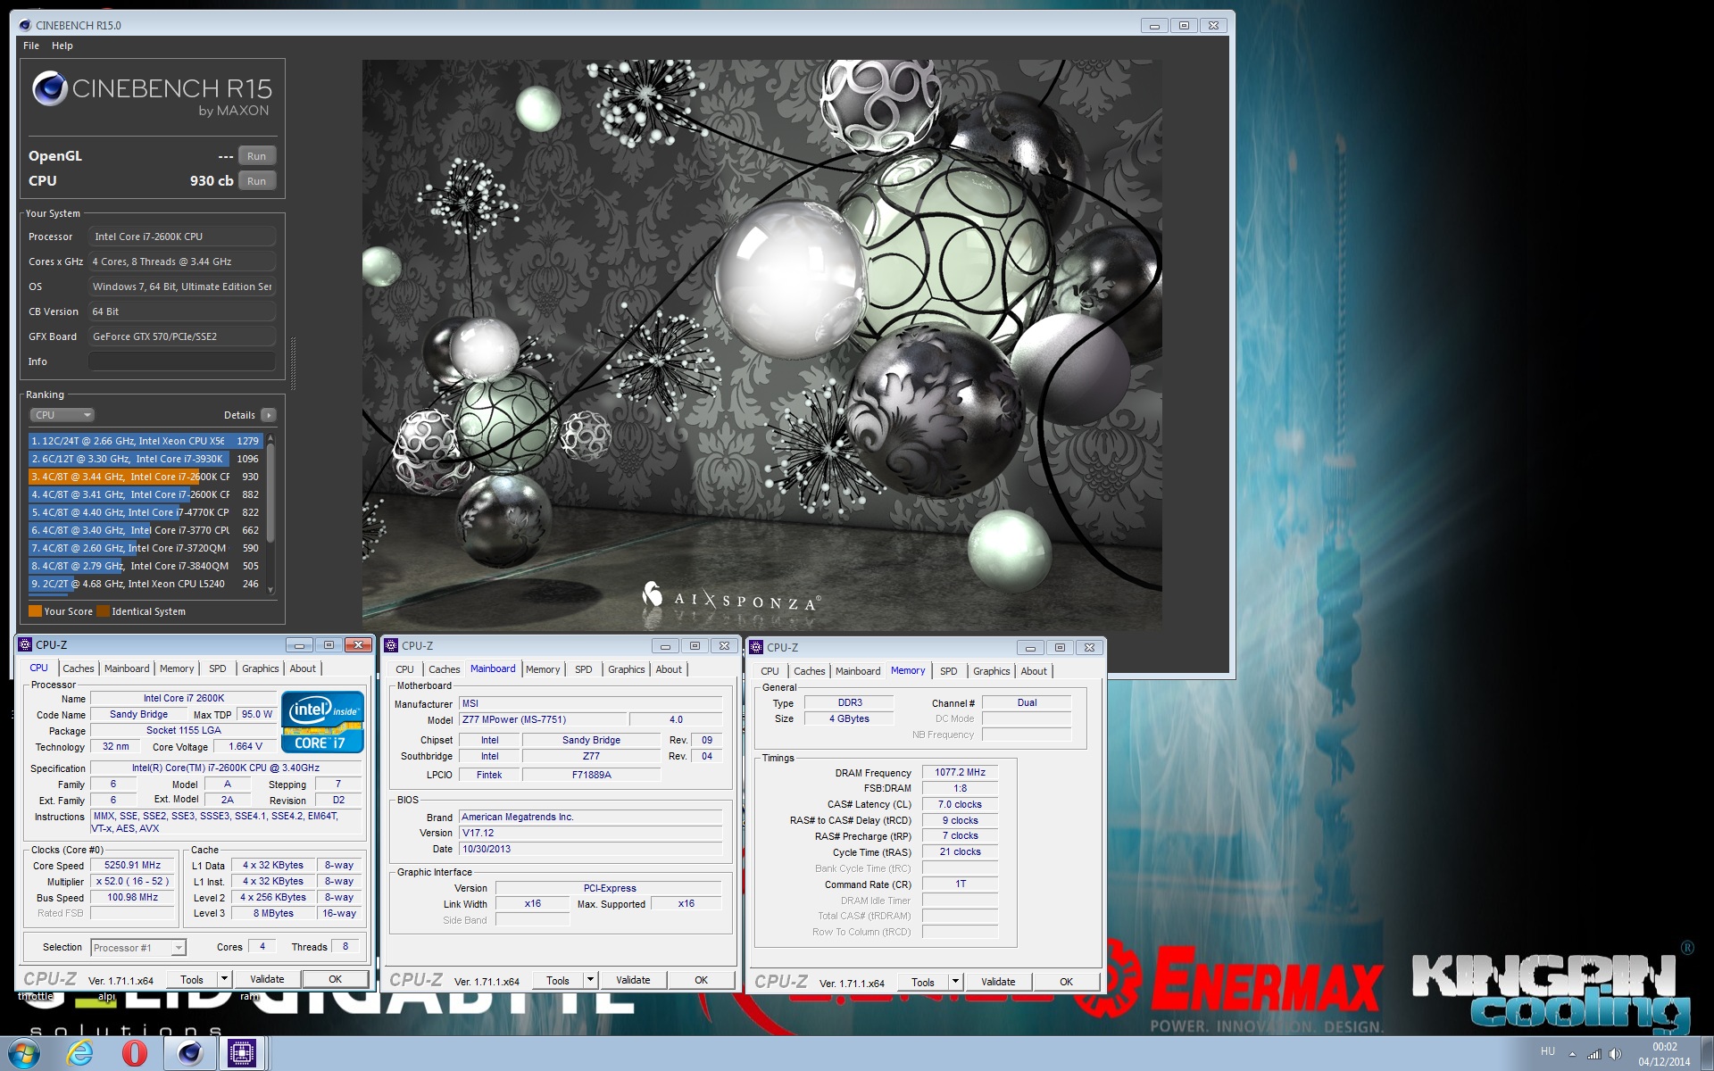Click the ranking list vertical scrollbar

click(270, 514)
